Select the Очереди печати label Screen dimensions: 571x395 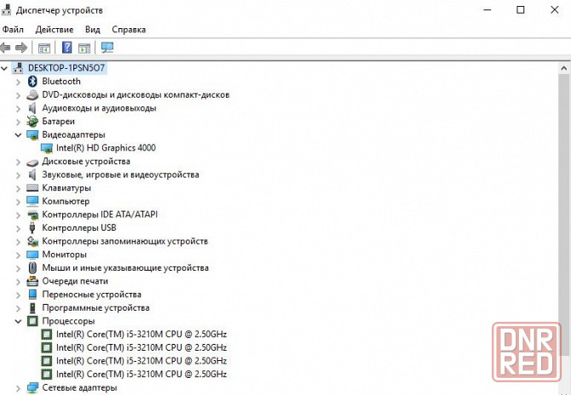(x=75, y=281)
